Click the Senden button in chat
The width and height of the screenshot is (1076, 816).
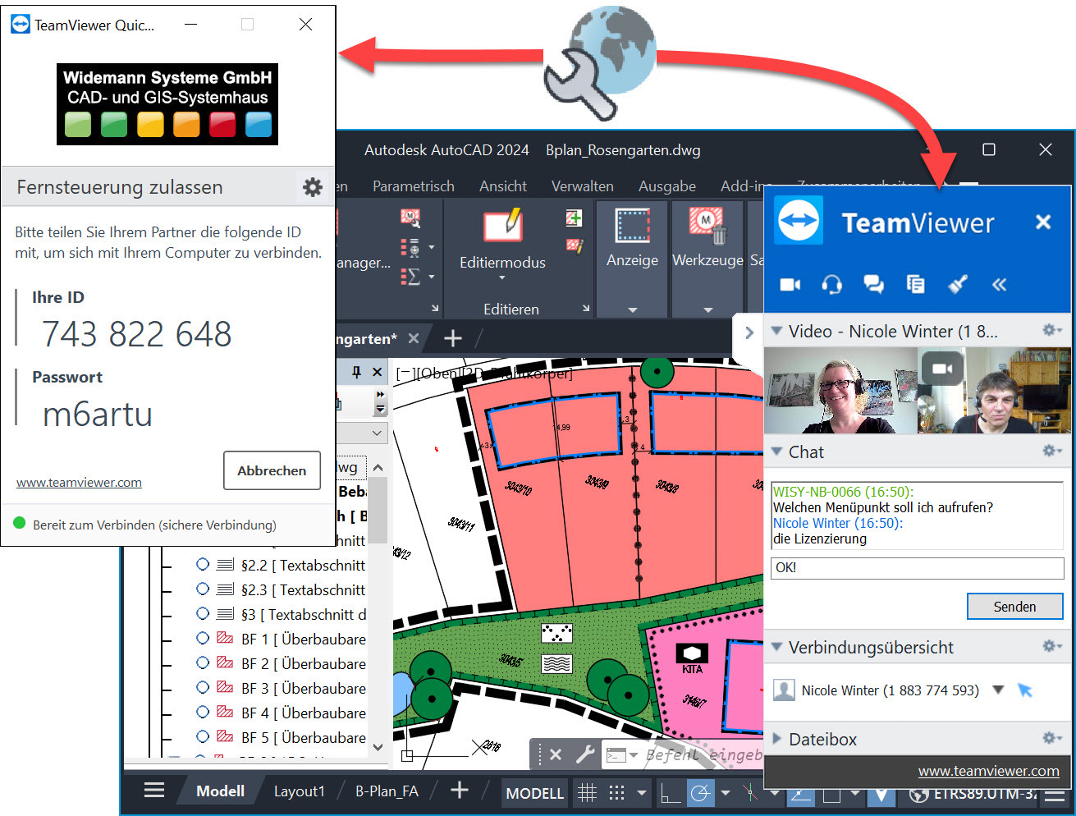tap(1014, 607)
